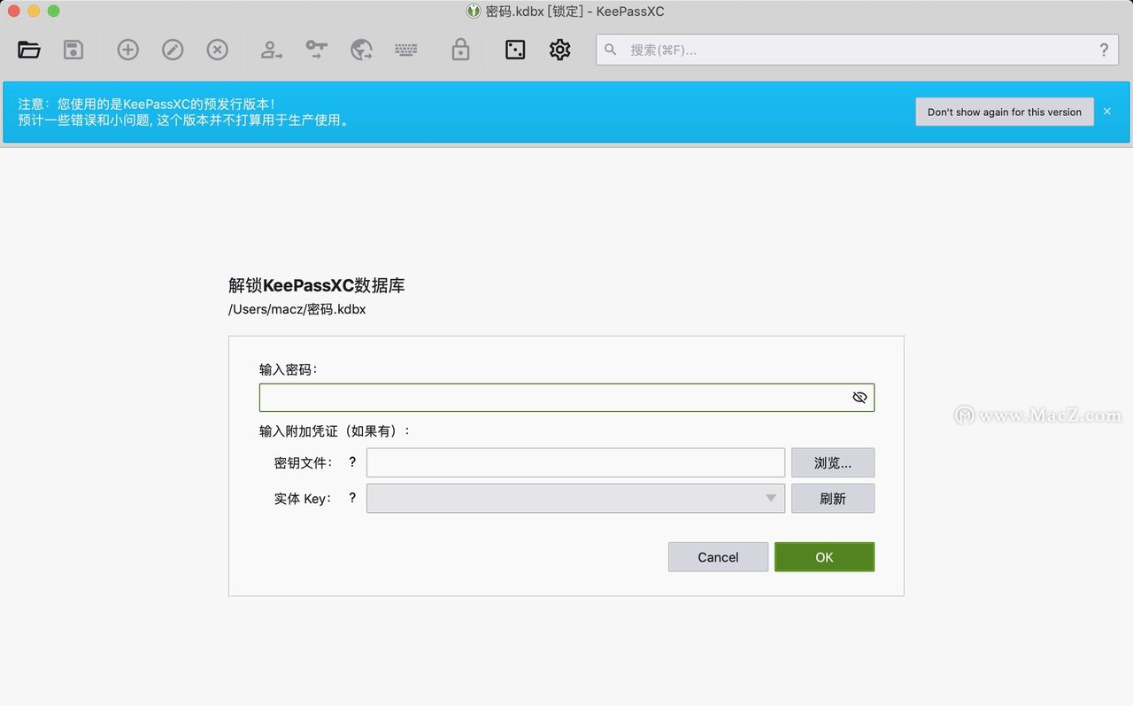Open the password generator dice icon
Viewport: 1133px width, 706px height.
[515, 50]
